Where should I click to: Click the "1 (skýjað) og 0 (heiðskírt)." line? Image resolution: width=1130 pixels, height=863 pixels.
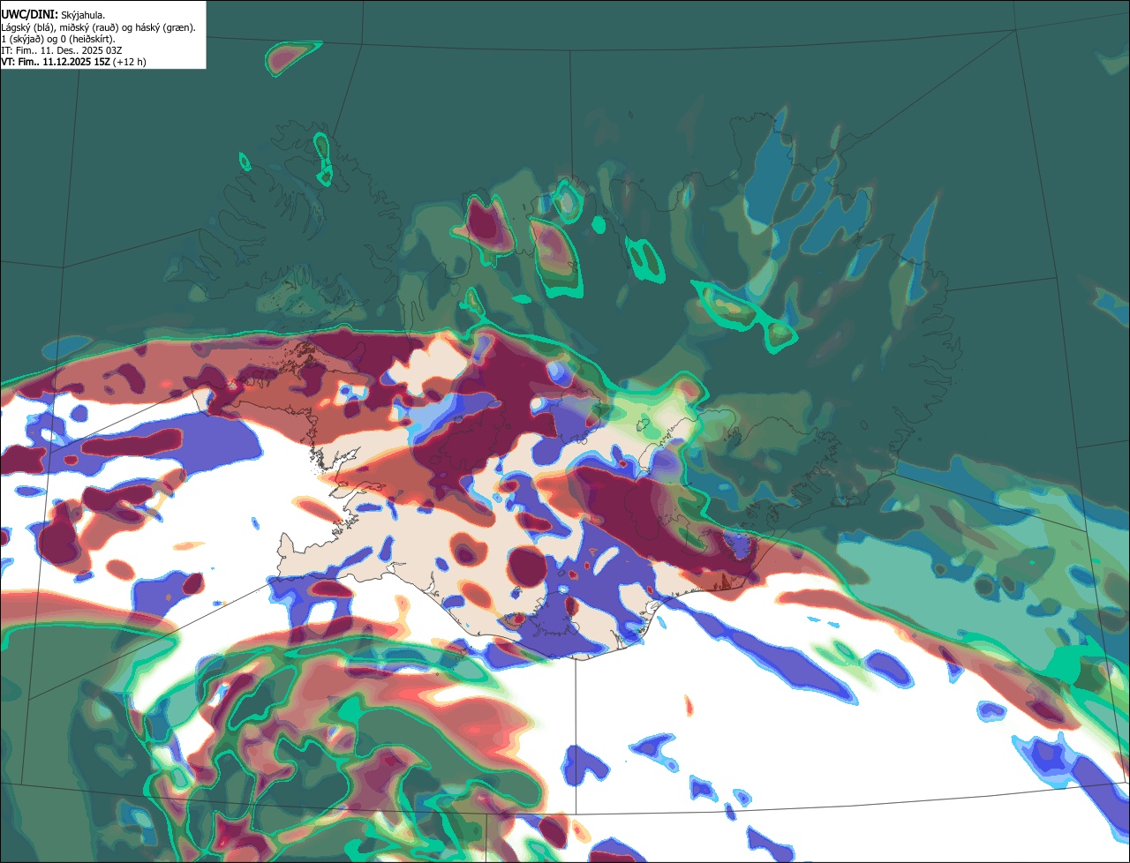pyautogui.click(x=58, y=40)
